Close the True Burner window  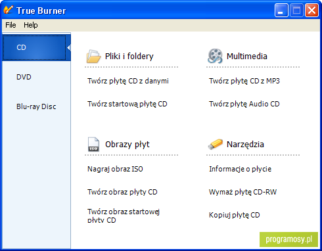[311, 11]
